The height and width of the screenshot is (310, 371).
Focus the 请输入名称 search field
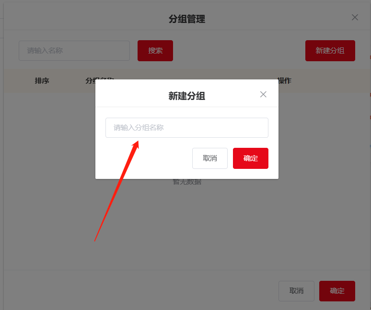(74, 51)
